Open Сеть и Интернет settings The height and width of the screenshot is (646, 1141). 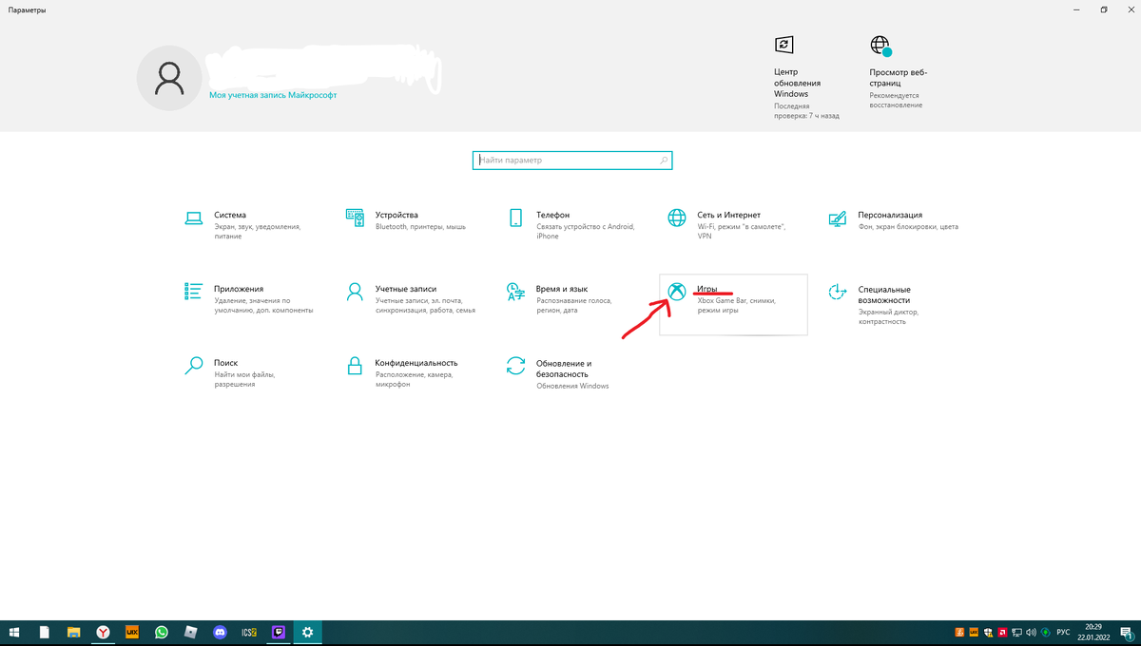click(x=732, y=225)
